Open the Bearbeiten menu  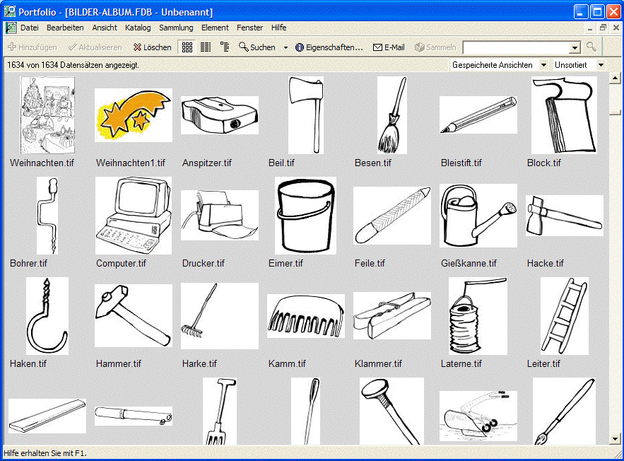click(x=65, y=28)
